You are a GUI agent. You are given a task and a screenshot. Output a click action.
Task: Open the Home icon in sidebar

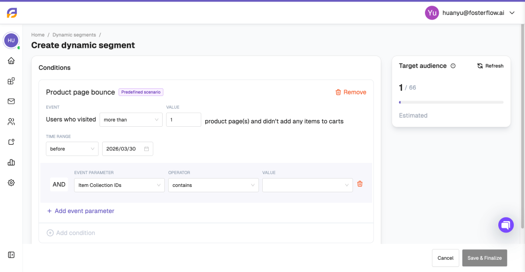click(x=11, y=61)
